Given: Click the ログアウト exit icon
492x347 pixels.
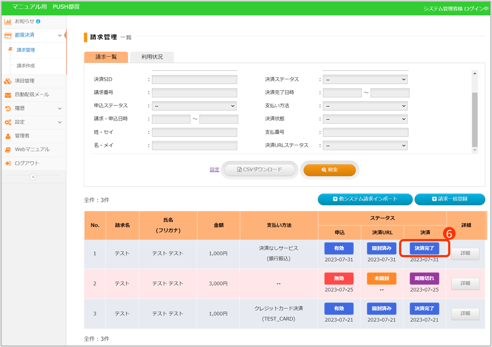Looking at the screenshot, I should tap(8, 164).
